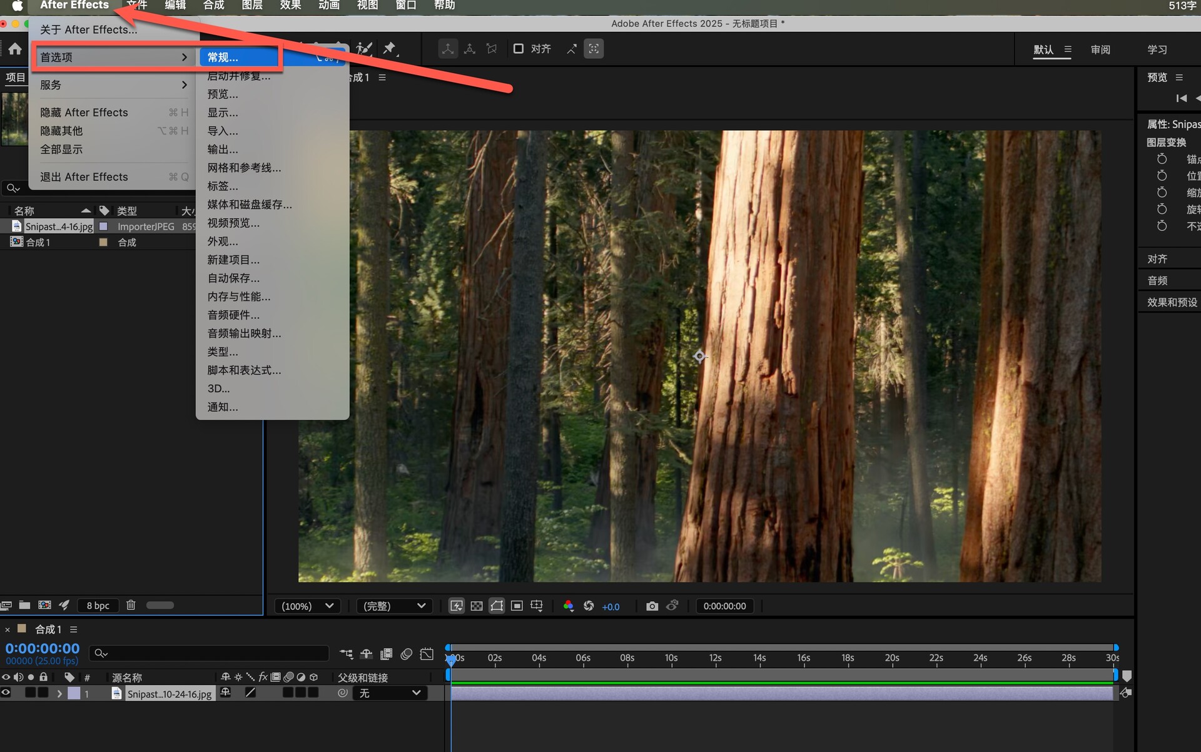Click the purple label swatch of layer 1
The width and height of the screenshot is (1201, 752).
[x=74, y=693]
